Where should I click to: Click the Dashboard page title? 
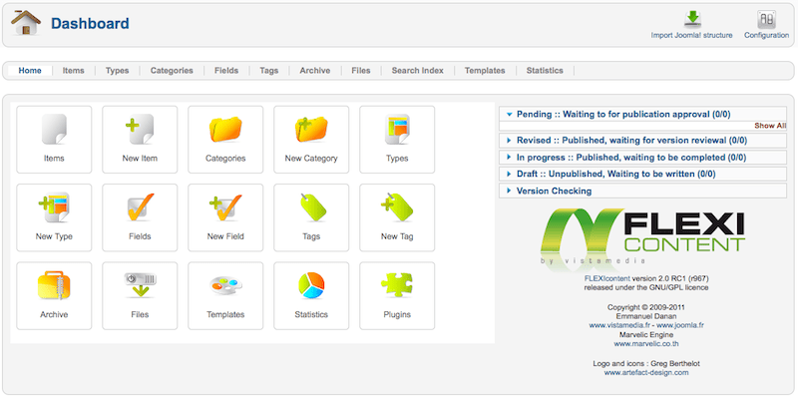[90, 23]
